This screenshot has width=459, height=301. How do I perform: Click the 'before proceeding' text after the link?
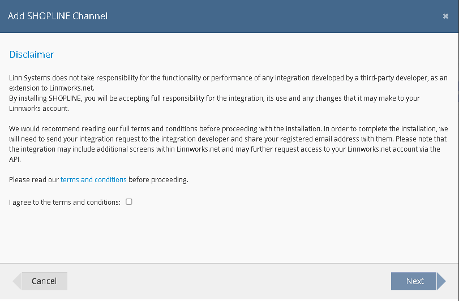158,180
